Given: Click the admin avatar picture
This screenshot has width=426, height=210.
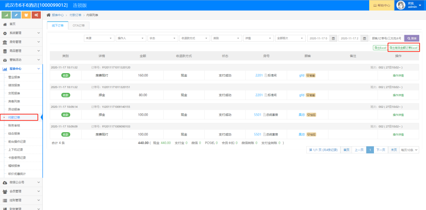Looking at the screenshot, I should pyautogui.click(x=401, y=5).
